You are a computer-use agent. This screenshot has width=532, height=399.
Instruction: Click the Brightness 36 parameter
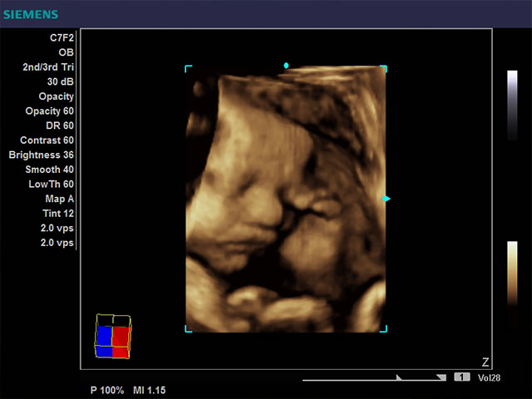click(x=41, y=155)
